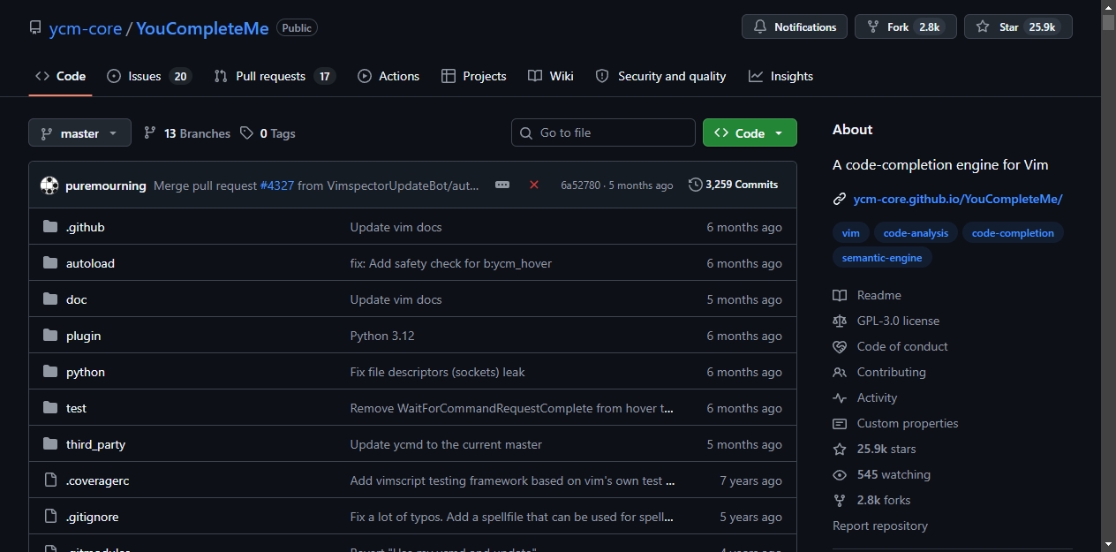
Task: Click the Notifications button
Action: (795, 27)
